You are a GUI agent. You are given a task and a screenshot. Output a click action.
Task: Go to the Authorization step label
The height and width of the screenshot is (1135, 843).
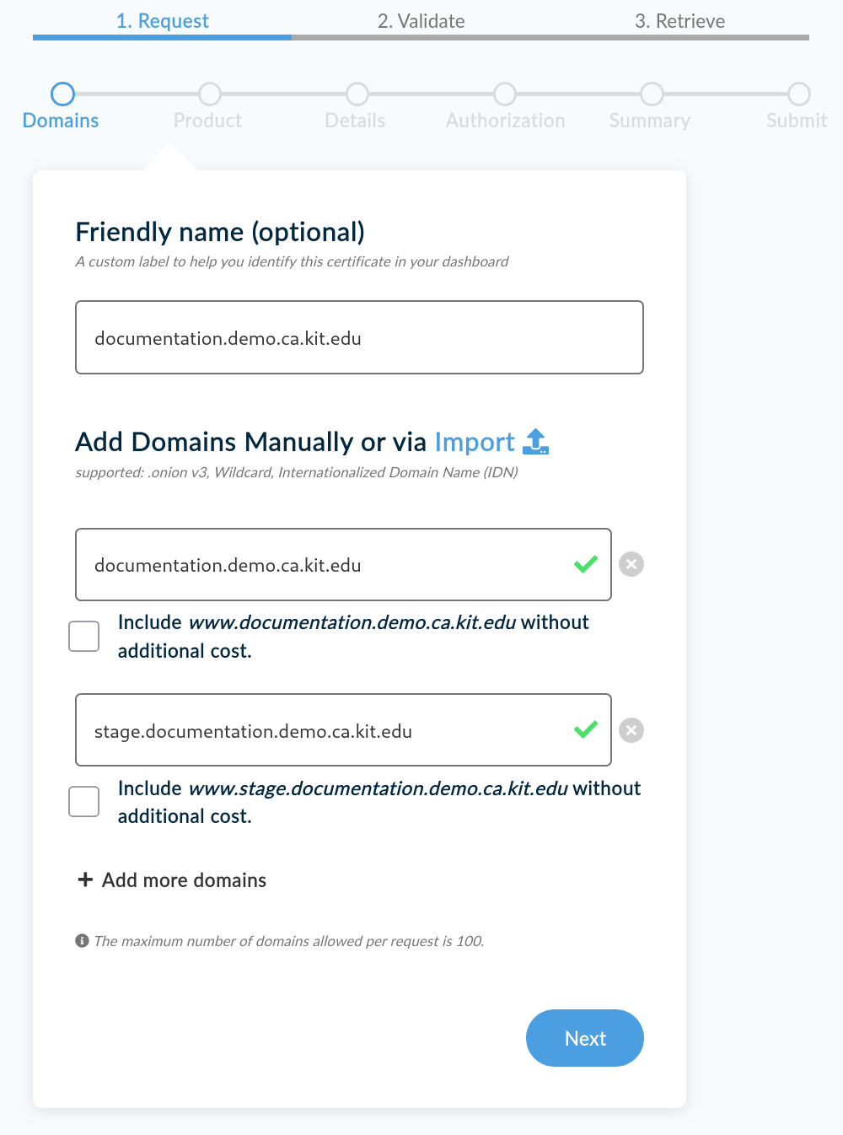pyautogui.click(x=505, y=121)
